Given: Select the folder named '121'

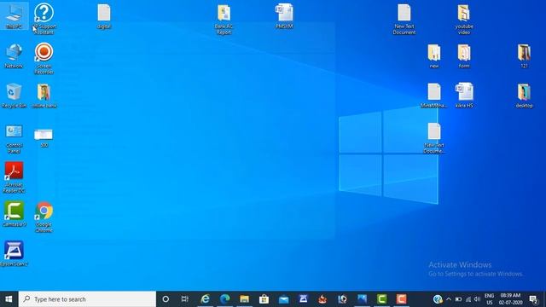Looking at the screenshot, I should point(524,56).
